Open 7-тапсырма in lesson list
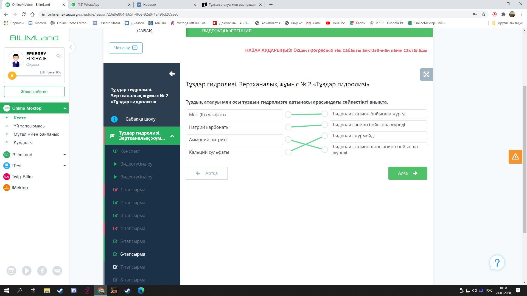 pos(133,267)
